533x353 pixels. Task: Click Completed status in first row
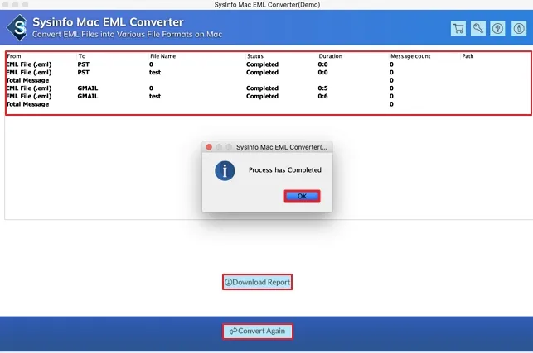262,64
